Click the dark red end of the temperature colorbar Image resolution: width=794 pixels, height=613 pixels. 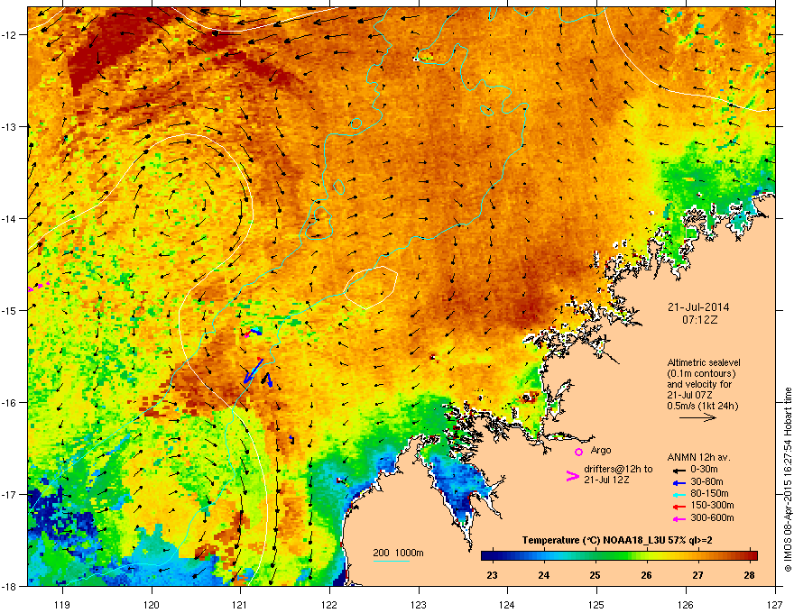(752, 555)
